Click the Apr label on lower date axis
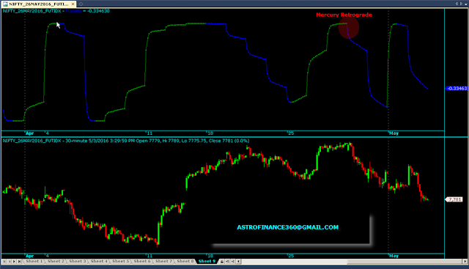Viewport: 469px width, 269px height. point(29,256)
